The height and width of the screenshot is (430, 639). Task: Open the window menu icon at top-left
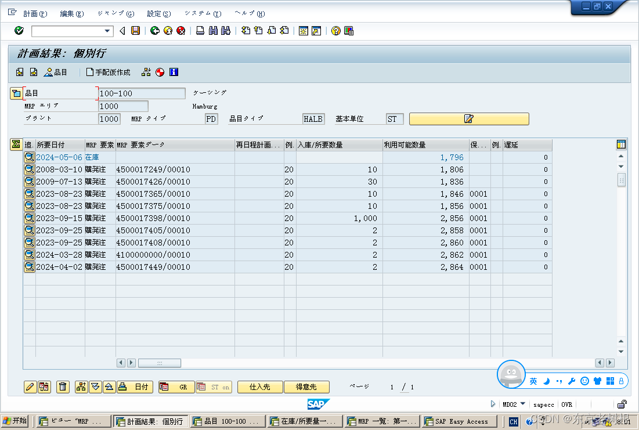coord(12,12)
